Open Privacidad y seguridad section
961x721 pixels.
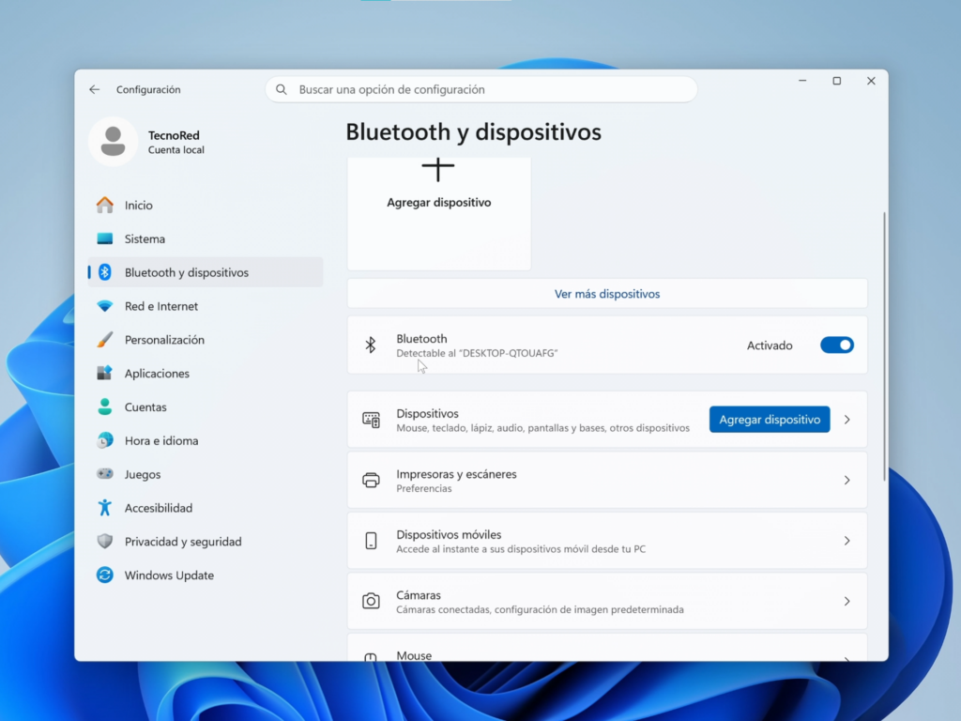tap(206, 542)
